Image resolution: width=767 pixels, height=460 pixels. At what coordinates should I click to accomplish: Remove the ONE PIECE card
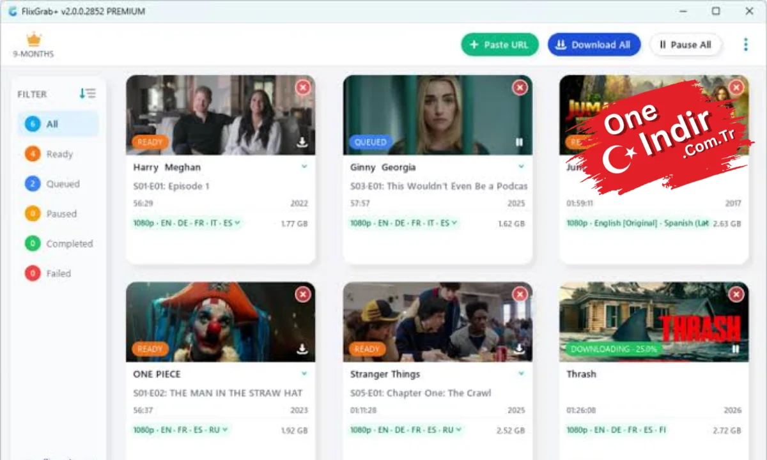coord(303,295)
